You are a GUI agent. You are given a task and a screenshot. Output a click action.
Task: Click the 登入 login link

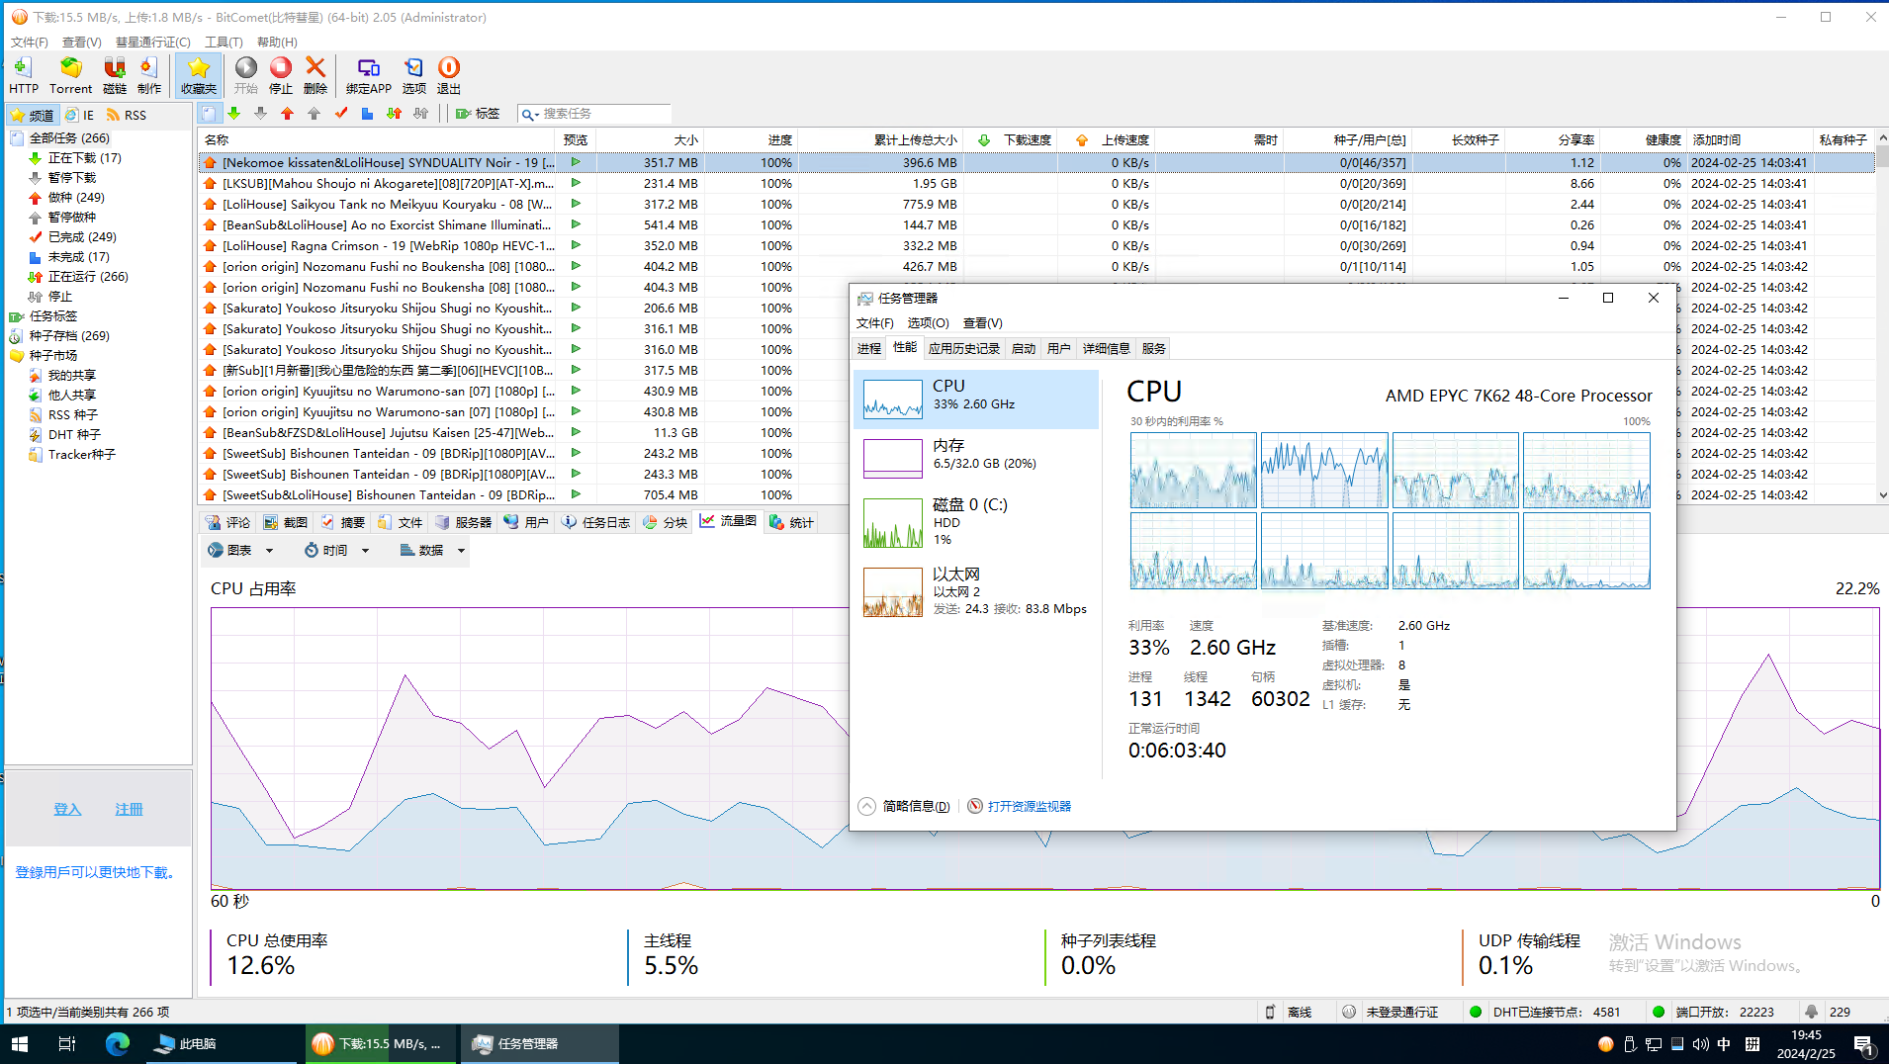click(67, 809)
